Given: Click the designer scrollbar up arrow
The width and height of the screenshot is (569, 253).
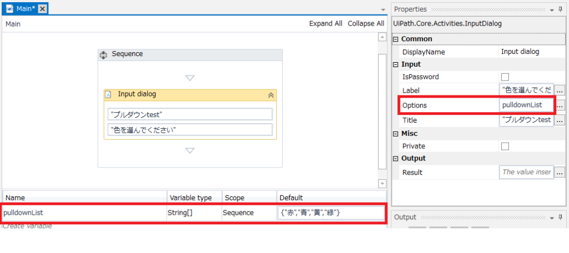Looking at the screenshot, I should click(x=382, y=37).
